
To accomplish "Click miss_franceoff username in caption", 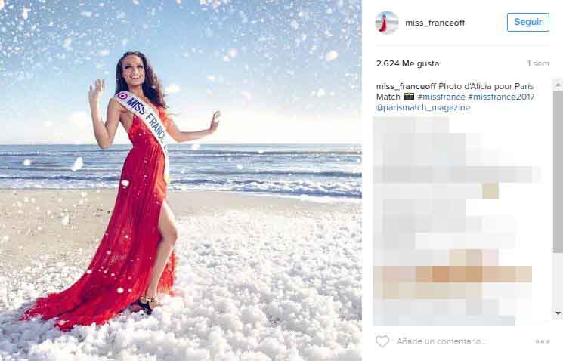I will coord(406,87).
